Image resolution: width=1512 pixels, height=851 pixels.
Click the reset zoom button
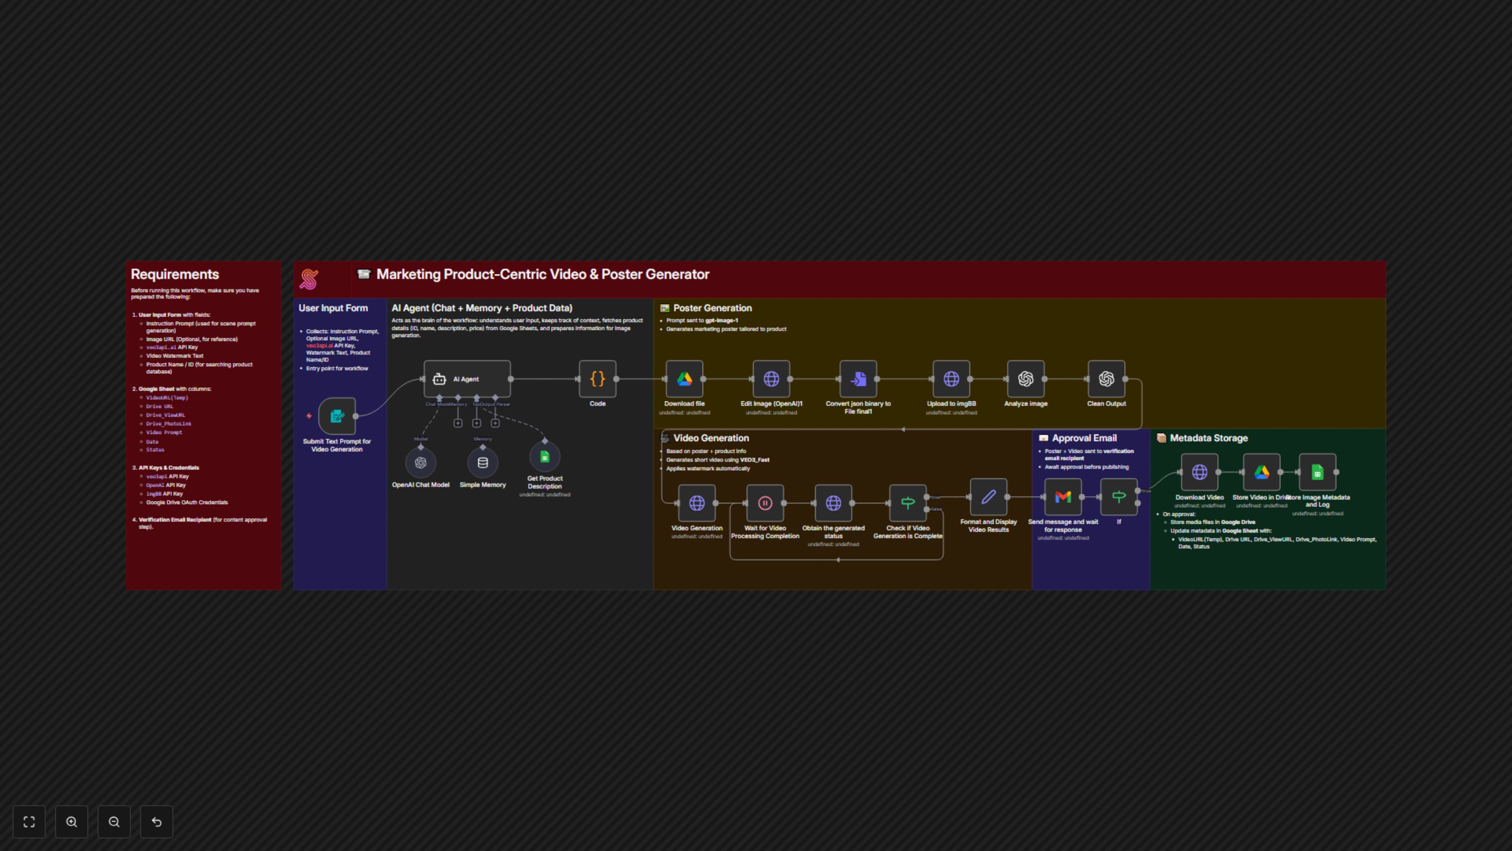157,821
